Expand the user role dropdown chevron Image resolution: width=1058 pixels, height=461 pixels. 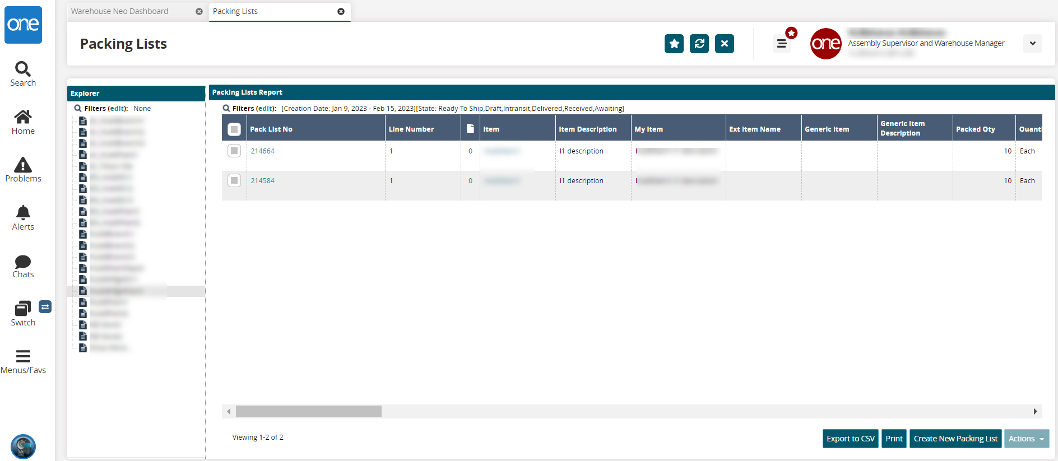1032,44
